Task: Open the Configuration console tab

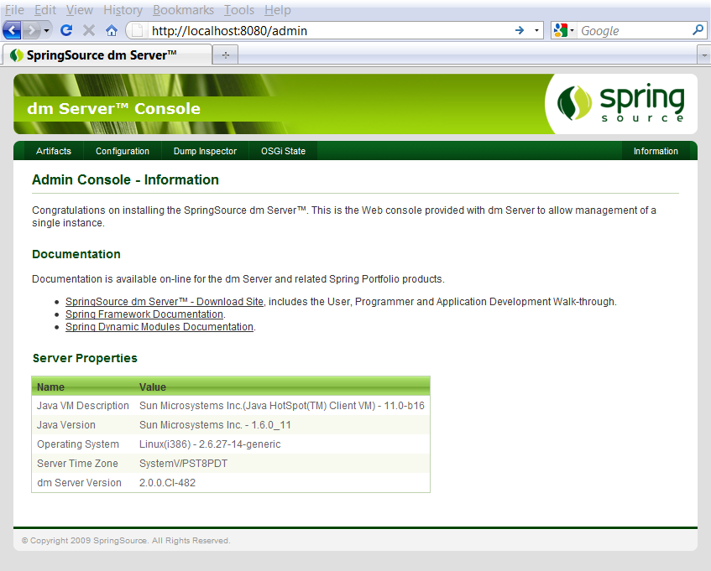Action: tap(123, 151)
